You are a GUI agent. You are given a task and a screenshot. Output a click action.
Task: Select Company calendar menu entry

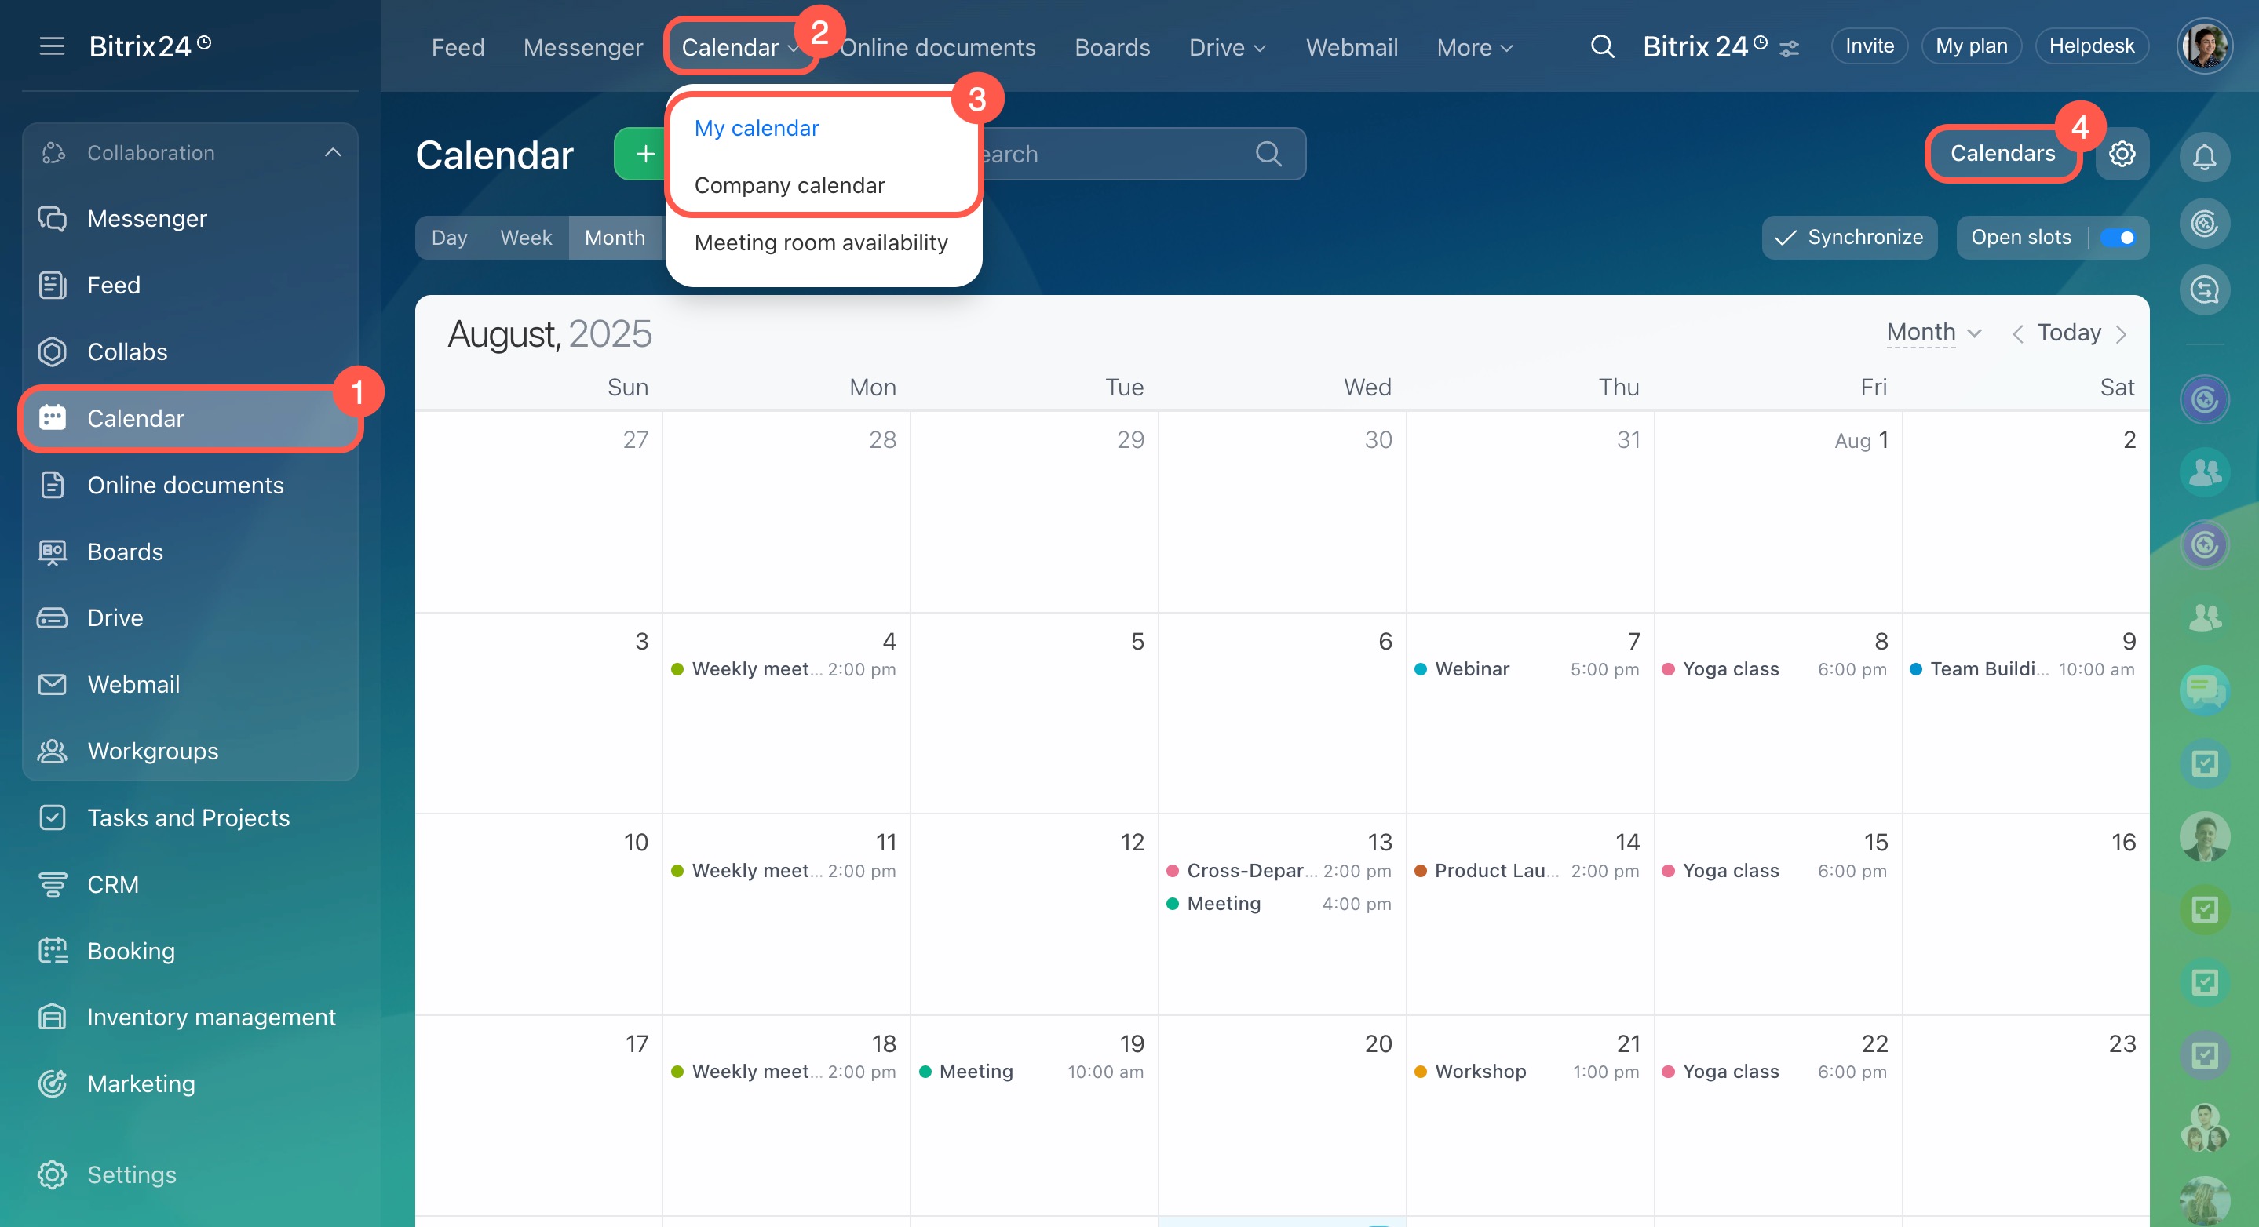(790, 185)
